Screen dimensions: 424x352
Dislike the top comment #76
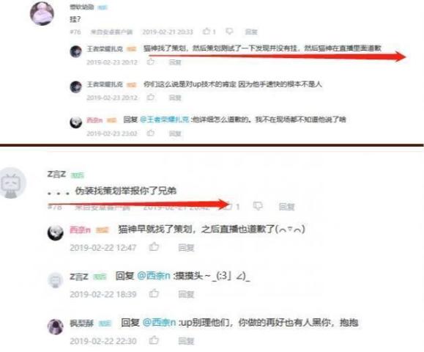(x=229, y=32)
